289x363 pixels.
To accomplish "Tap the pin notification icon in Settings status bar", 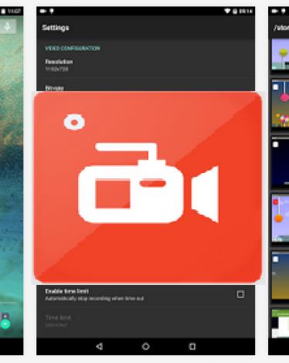I will (52, 11).
